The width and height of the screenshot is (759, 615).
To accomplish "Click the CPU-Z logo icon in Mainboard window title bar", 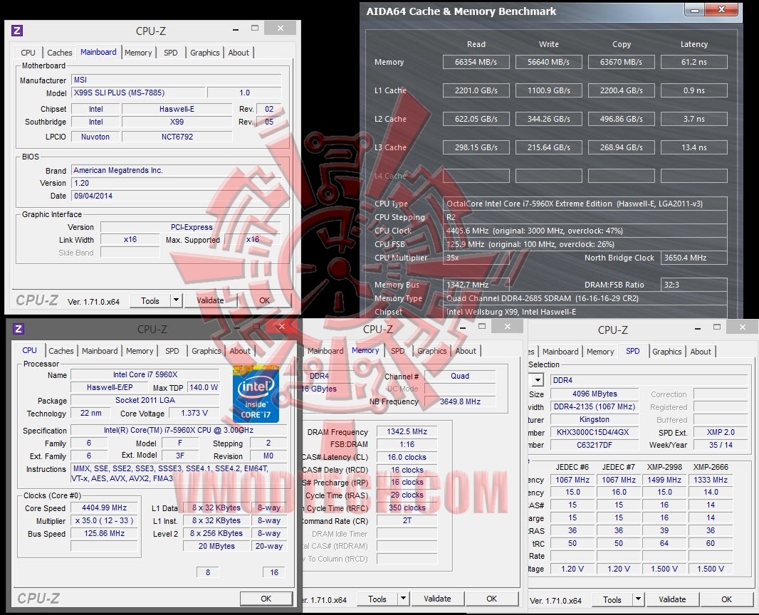I will 17,31.
